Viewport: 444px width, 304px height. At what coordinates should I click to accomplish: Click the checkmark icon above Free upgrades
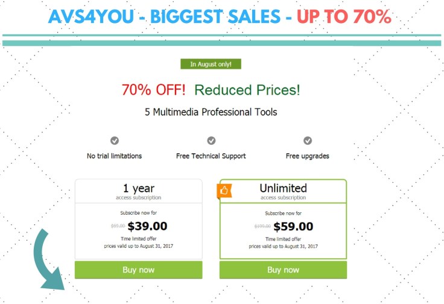point(308,141)
